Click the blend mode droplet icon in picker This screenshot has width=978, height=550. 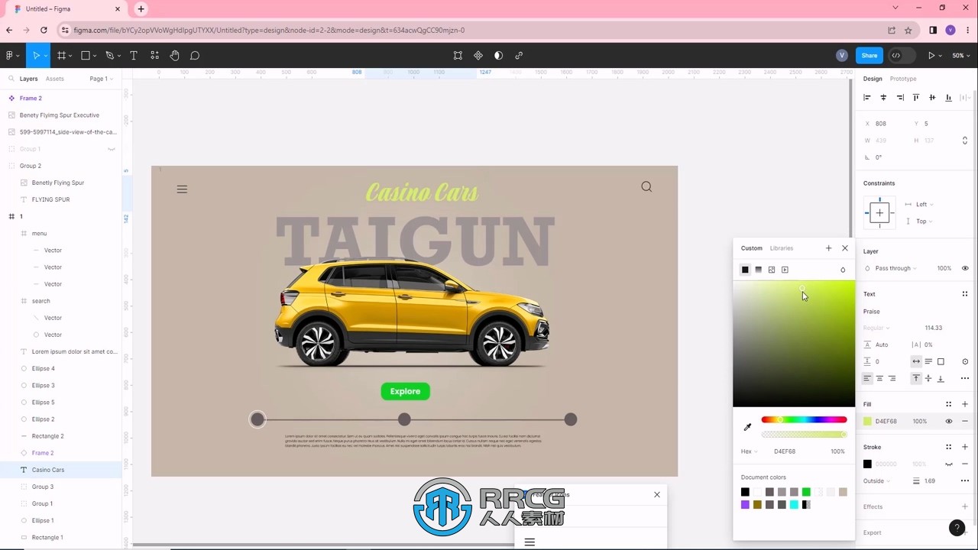point(843,270)
